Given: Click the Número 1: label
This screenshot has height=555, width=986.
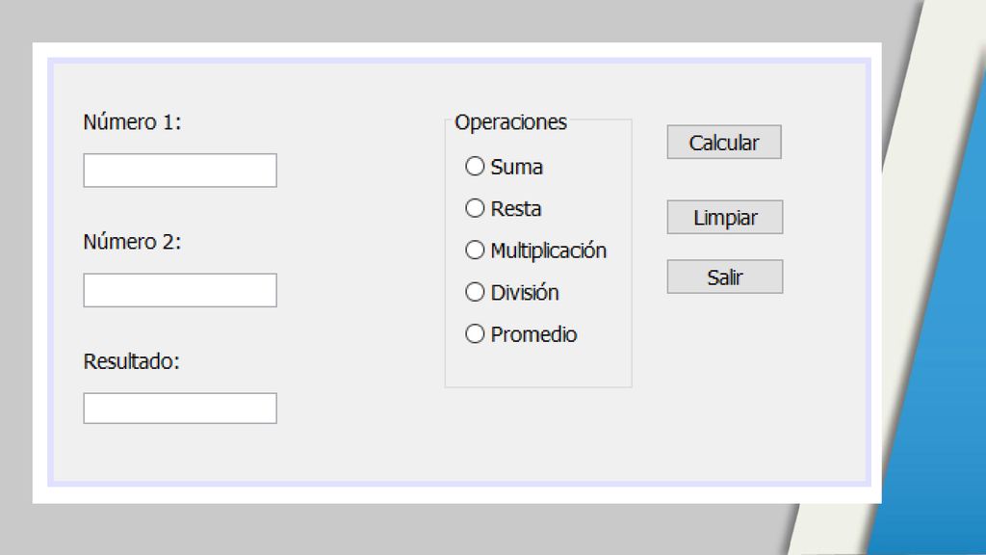Looking at the screenshot, I should [x=132, y=122].
